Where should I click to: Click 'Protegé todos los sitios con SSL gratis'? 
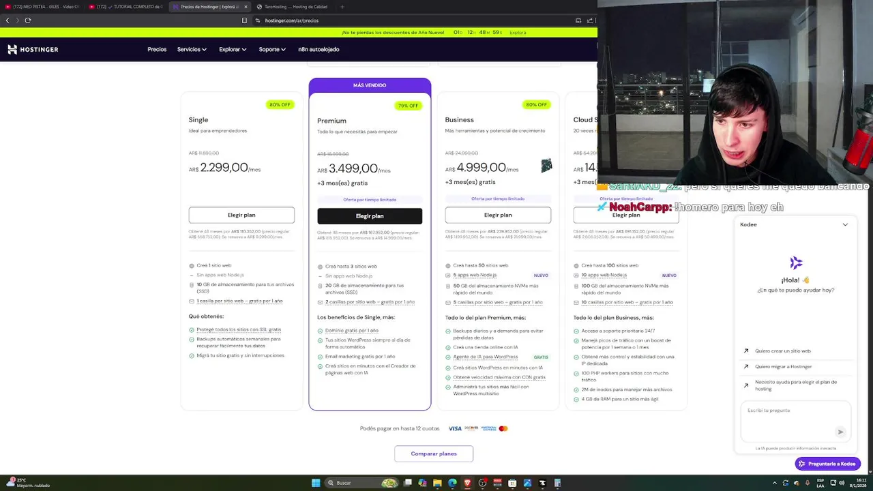[239, 329]
